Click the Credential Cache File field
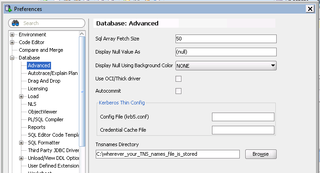 pos(243,130)
